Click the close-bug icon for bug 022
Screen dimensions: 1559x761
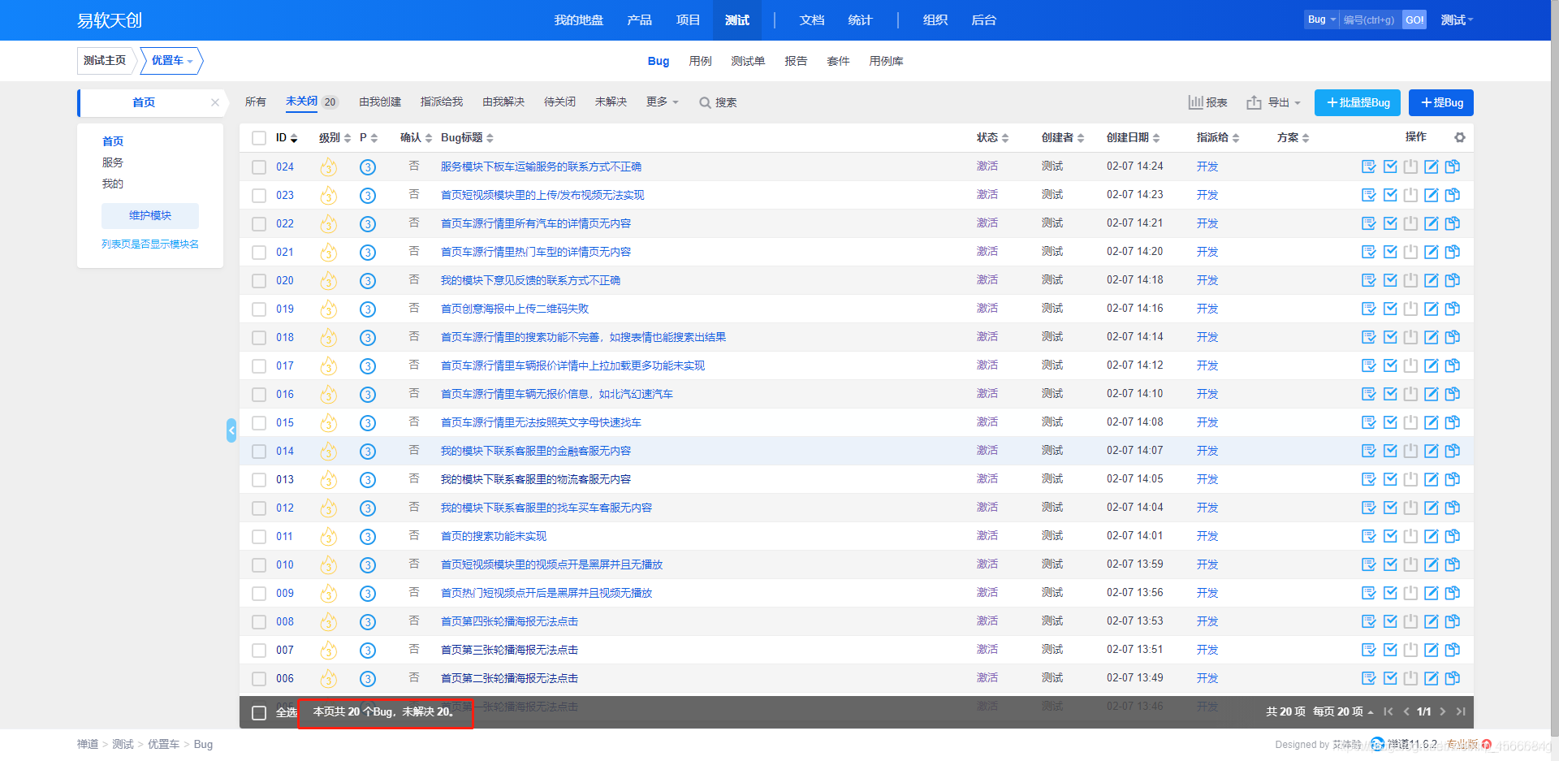(x=1410, y=223)
